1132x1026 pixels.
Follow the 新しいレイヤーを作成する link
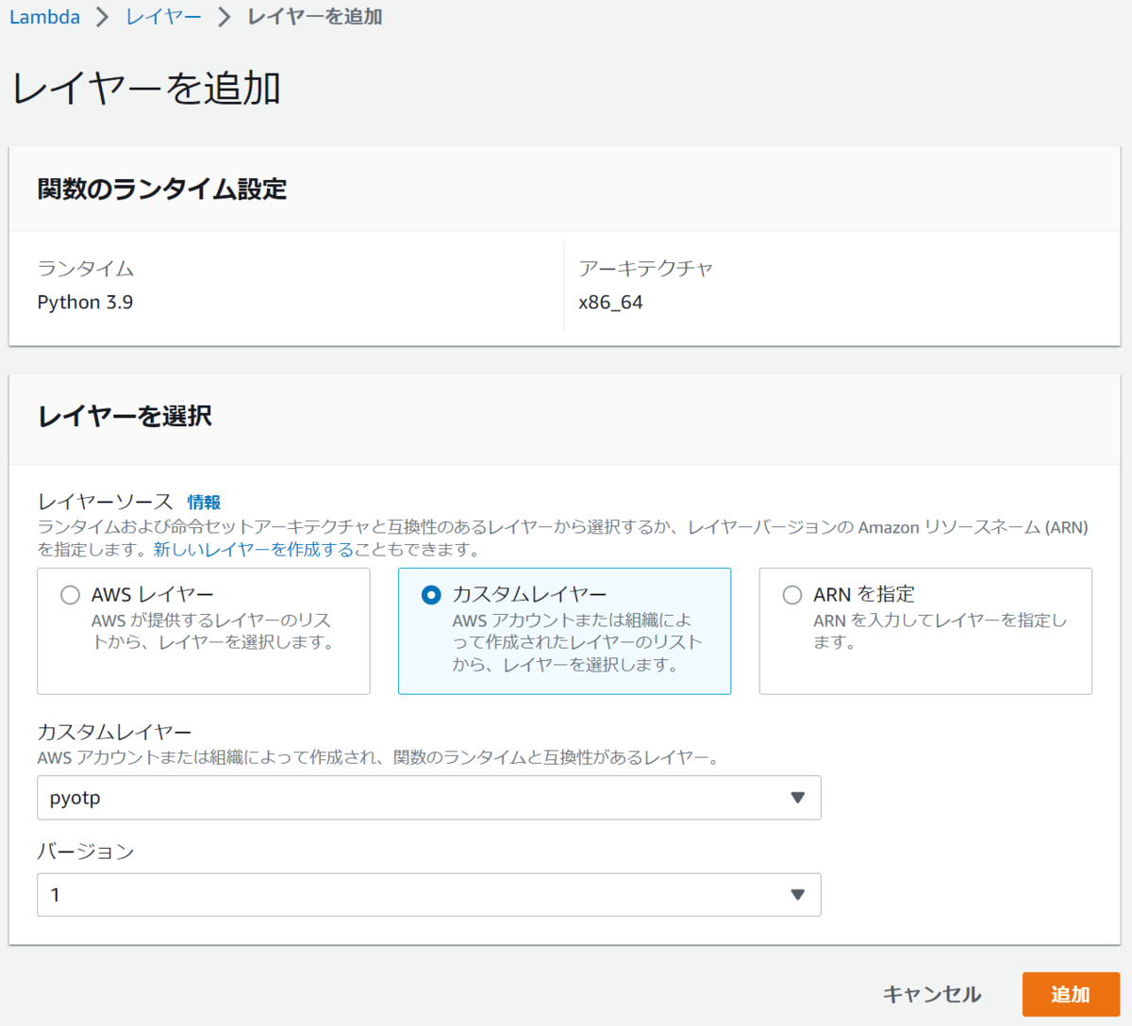[254, 549]
